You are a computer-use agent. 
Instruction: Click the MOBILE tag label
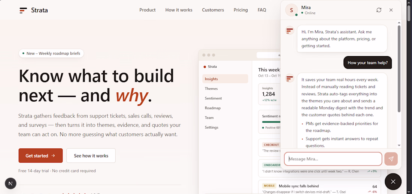tap(269, 186)
